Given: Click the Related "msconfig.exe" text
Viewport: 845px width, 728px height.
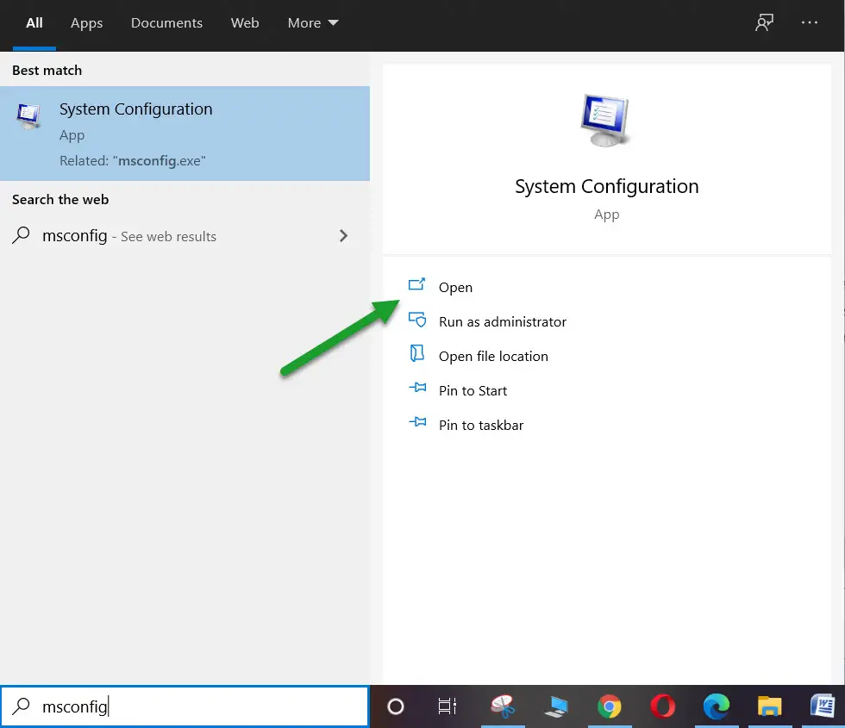Looking at the screenshot, I should pos(133,161).
